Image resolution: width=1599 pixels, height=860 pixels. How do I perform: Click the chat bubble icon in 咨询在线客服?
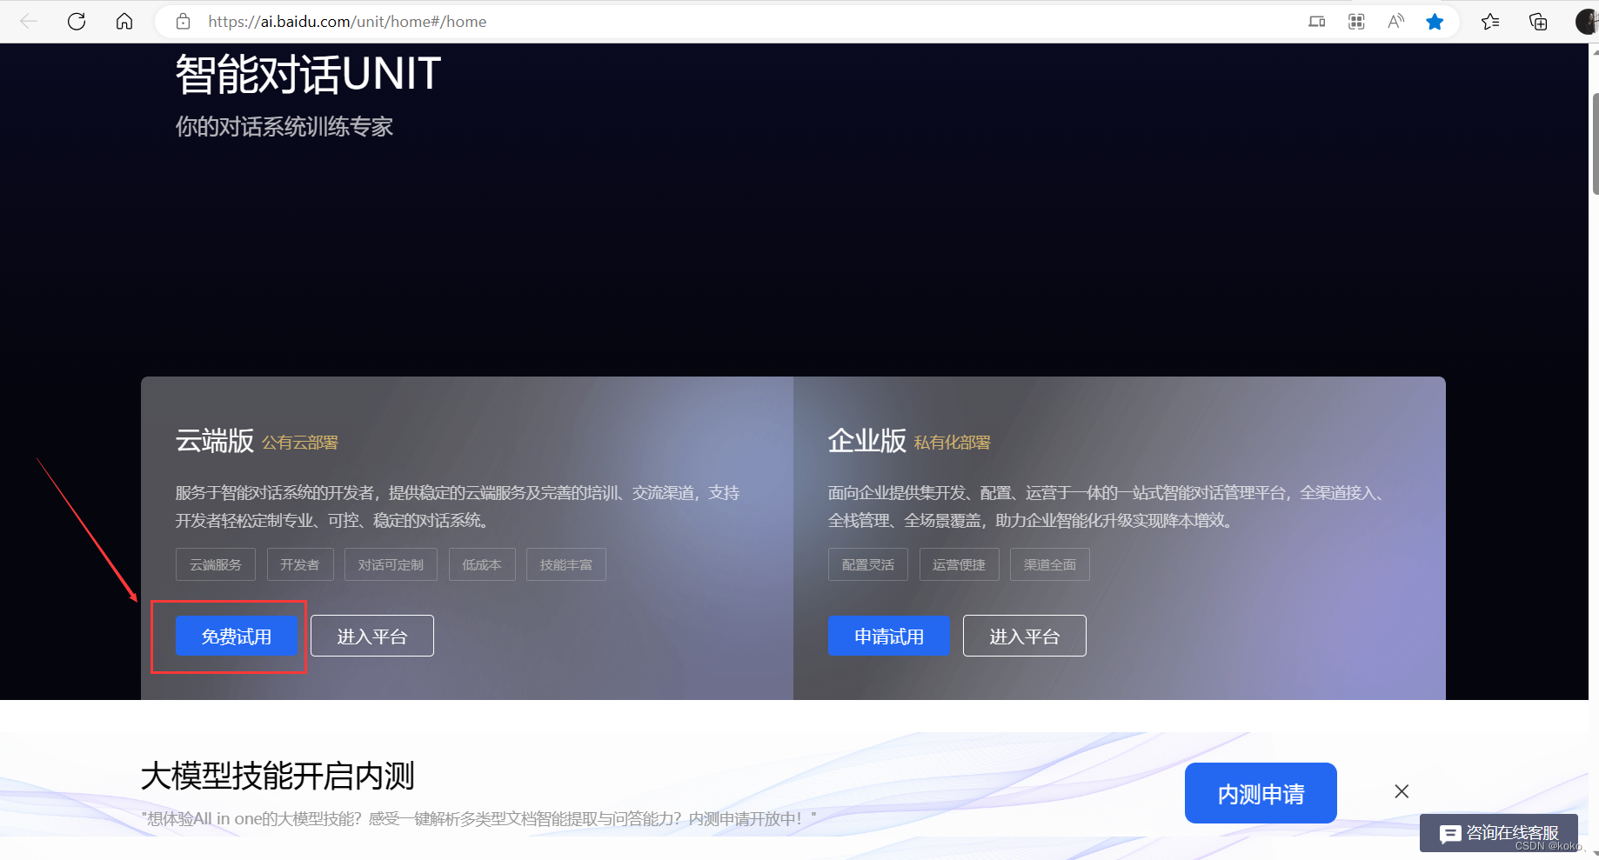pos(1450,834)
